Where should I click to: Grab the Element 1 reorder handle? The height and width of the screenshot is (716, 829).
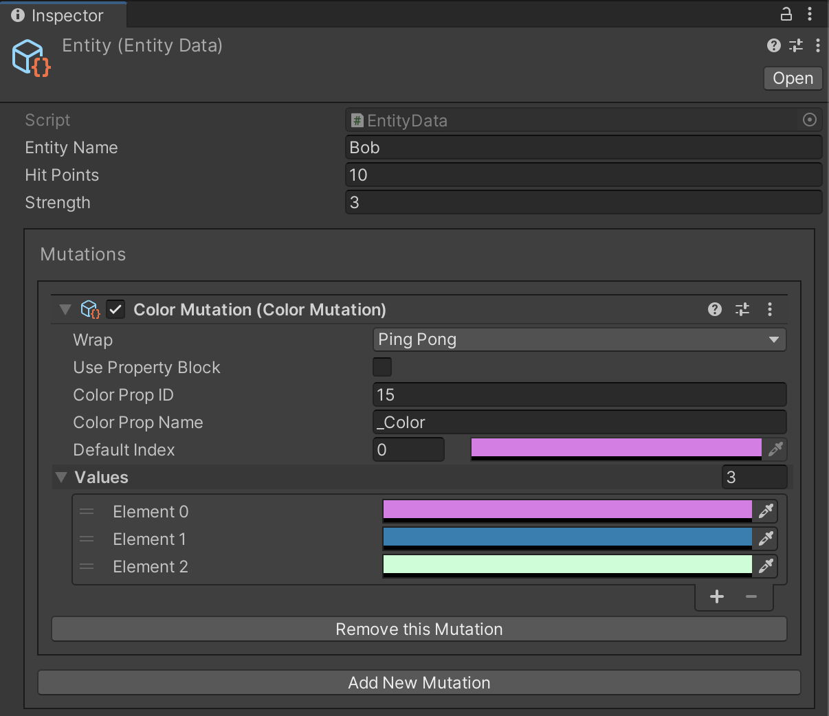pyautogui.click(x=87, y=539)
